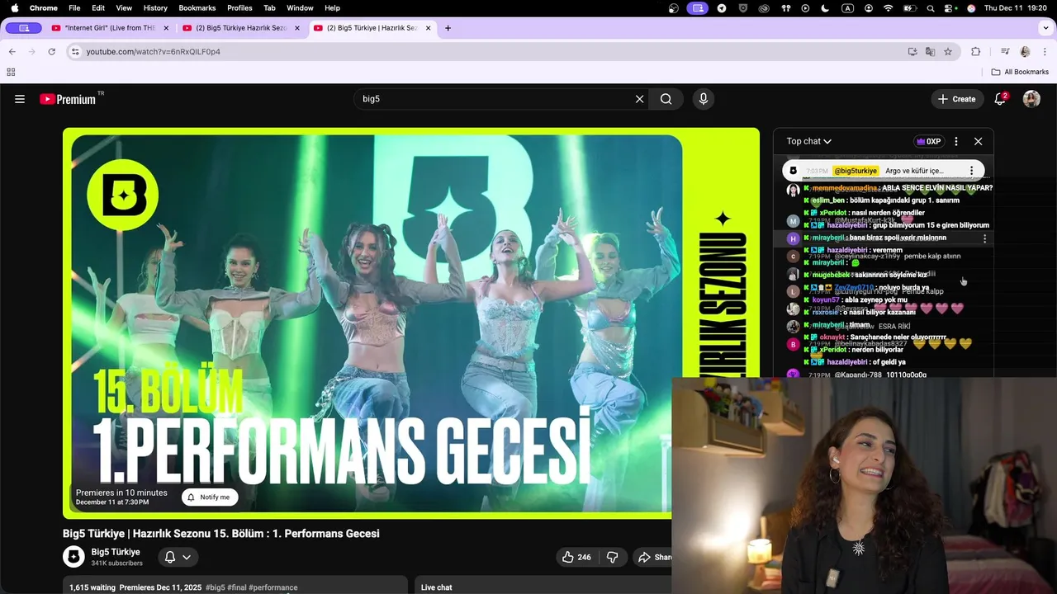Viewport: 1057px width, 594px height.
Task: Open YouTube notifications bell
Action: click(x=1000, y=99)
